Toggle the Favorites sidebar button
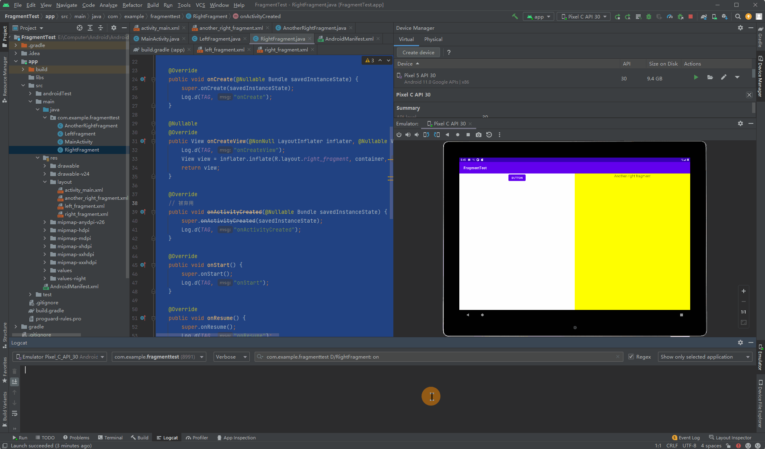This screenshot has width=765, height=449. tap(4, 370)
